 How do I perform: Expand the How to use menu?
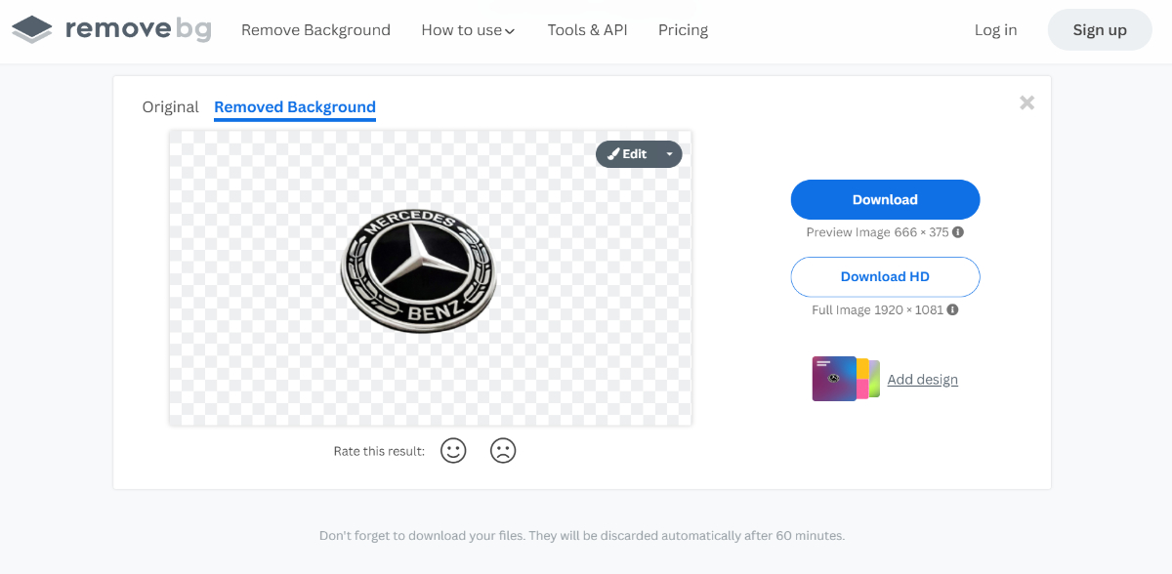point(468,30)
